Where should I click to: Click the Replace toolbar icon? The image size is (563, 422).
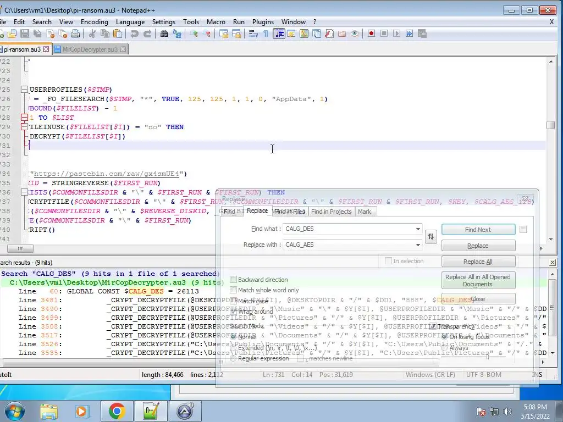[x=177, y=34]
